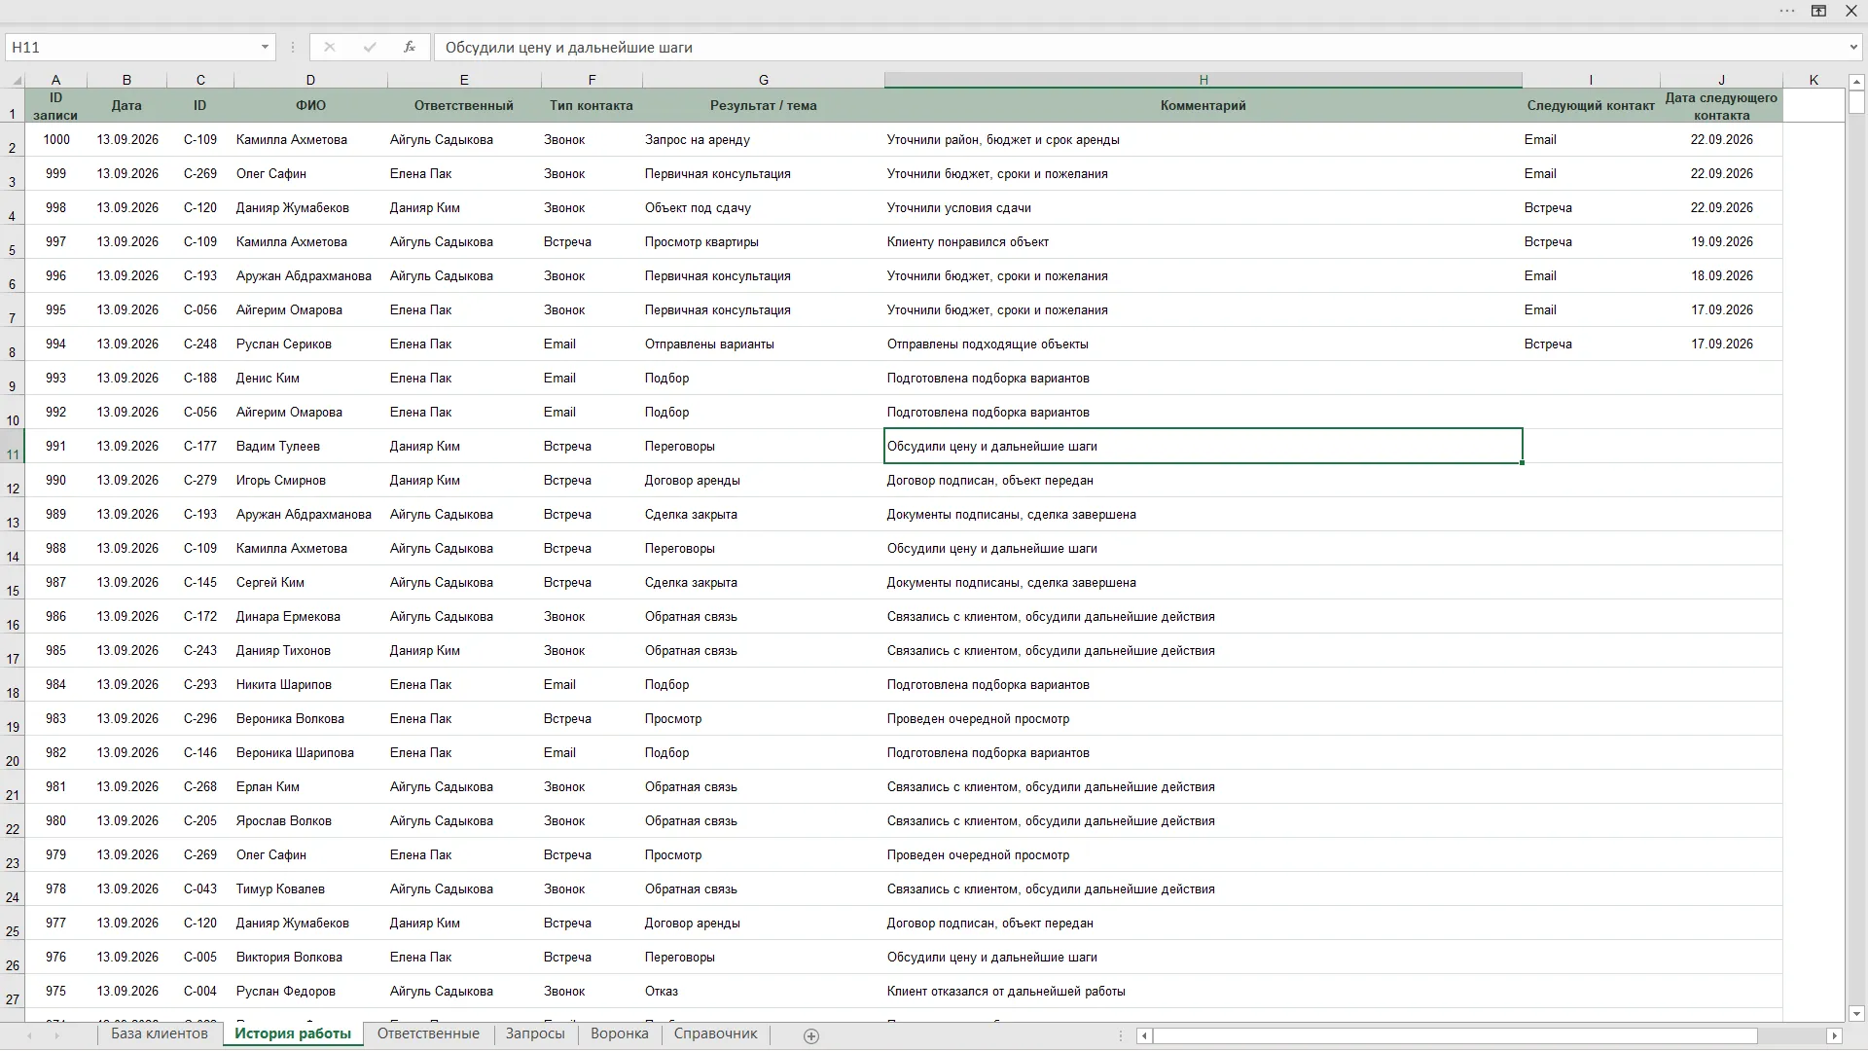Select record ID cell 1000

[x=55, y=139]
